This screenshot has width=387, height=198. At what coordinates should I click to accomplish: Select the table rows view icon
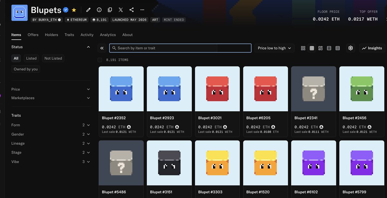pyautogui.click(x=338, y=48)
